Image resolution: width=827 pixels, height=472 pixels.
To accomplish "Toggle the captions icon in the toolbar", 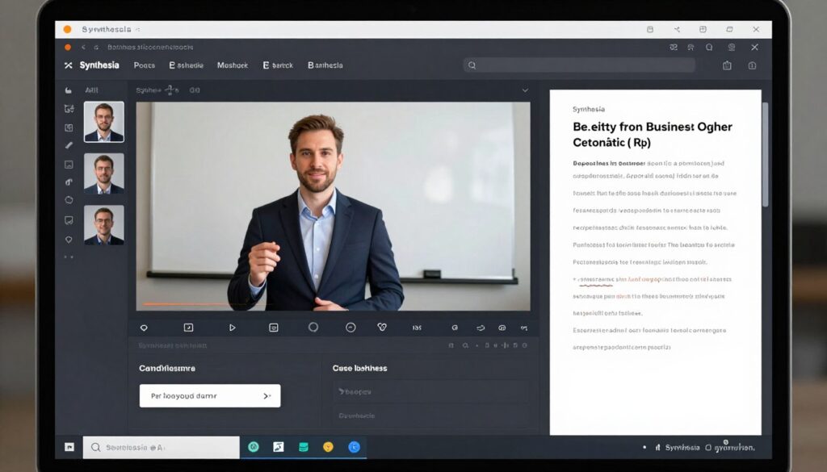I will [x=275, y=328].
